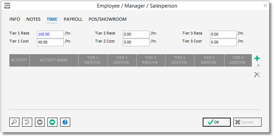Viewport: 274px width, 137px height.
Task: Click the Tier 3 Rate label
Action: 192,33
